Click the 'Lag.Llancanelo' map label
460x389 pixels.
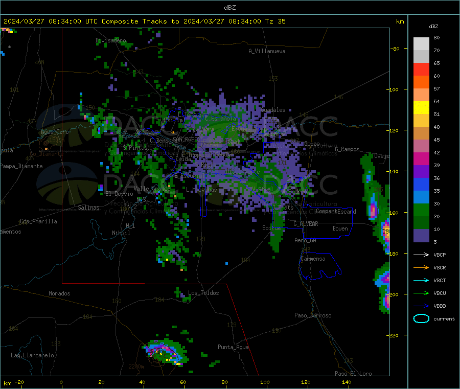pyautogui.click(x=32, y=355)
